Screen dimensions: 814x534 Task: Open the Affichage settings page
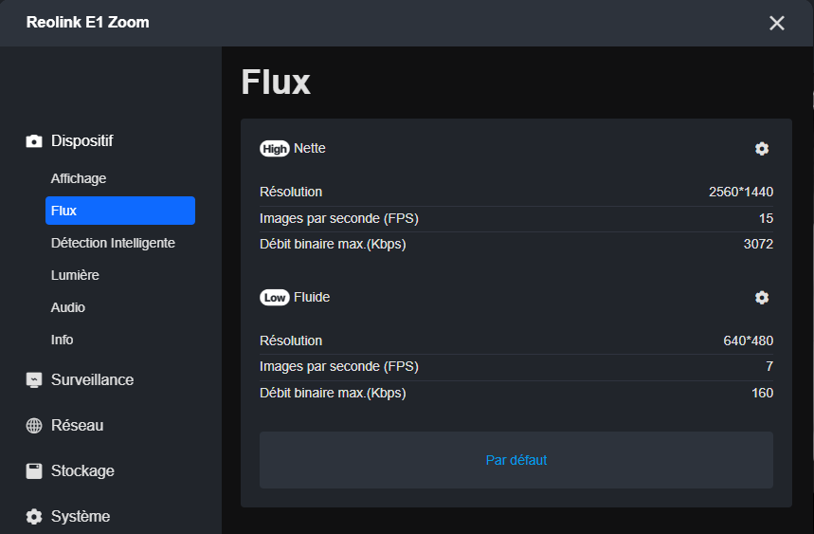(x=79, y=178)
